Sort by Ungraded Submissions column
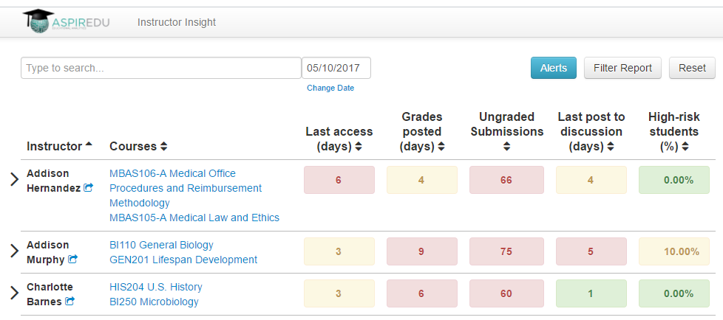 506,147
